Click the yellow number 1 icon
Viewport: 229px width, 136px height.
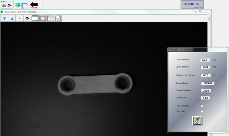tap(19, 19)
